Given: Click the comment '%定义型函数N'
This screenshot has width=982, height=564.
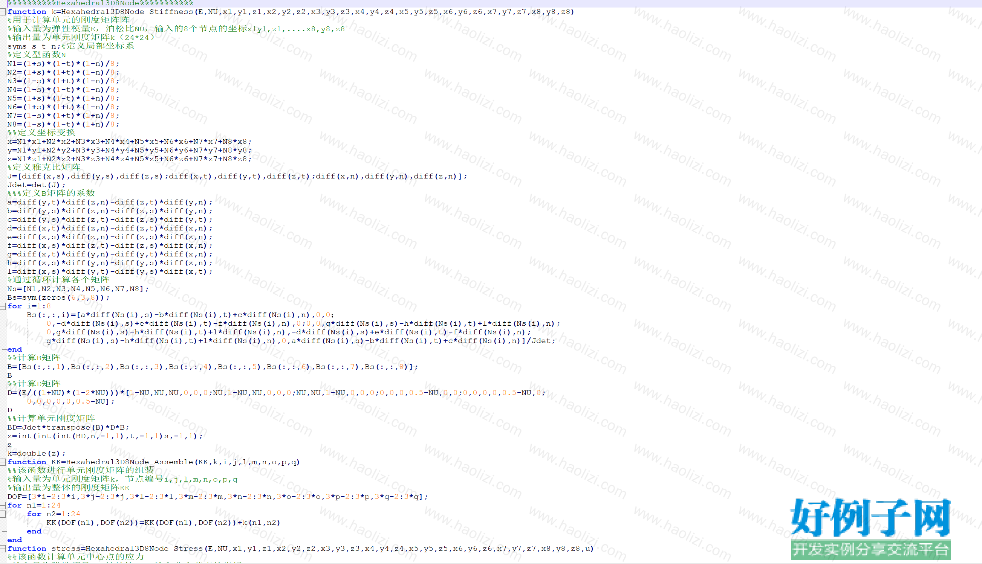Looking at the screenshot, I should (37, 55).
